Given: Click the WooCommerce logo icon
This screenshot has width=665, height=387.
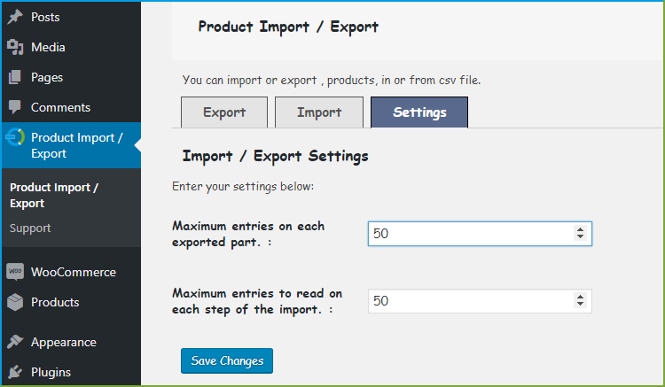Looking at the screenshot, I should [15, 272].
